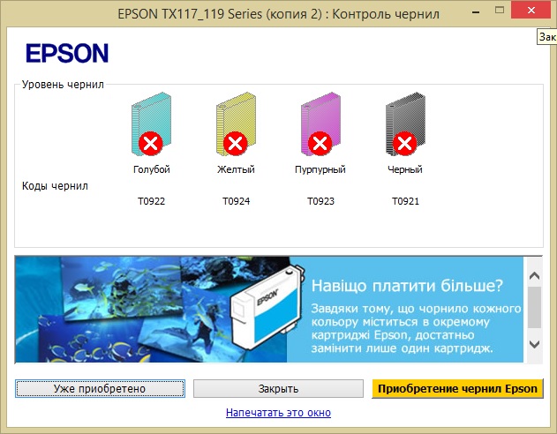Image resolution: width=557 pixels, height=434 pixels.
Task: Click the Желтый label
Action: point(236,169)
